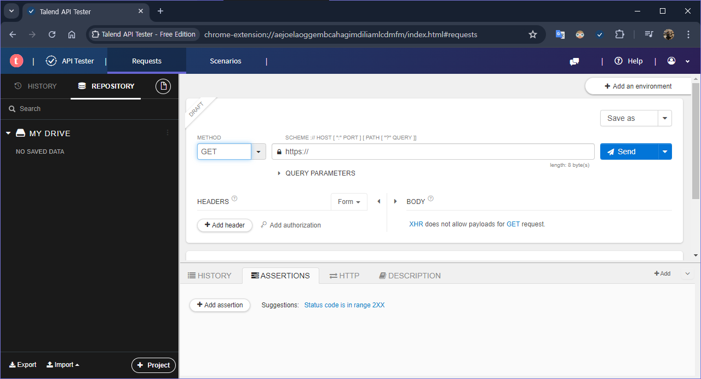The width and height of the screenshot is (701, 379).
Task: Collapse body pane with right arrow
Action: 395,202
